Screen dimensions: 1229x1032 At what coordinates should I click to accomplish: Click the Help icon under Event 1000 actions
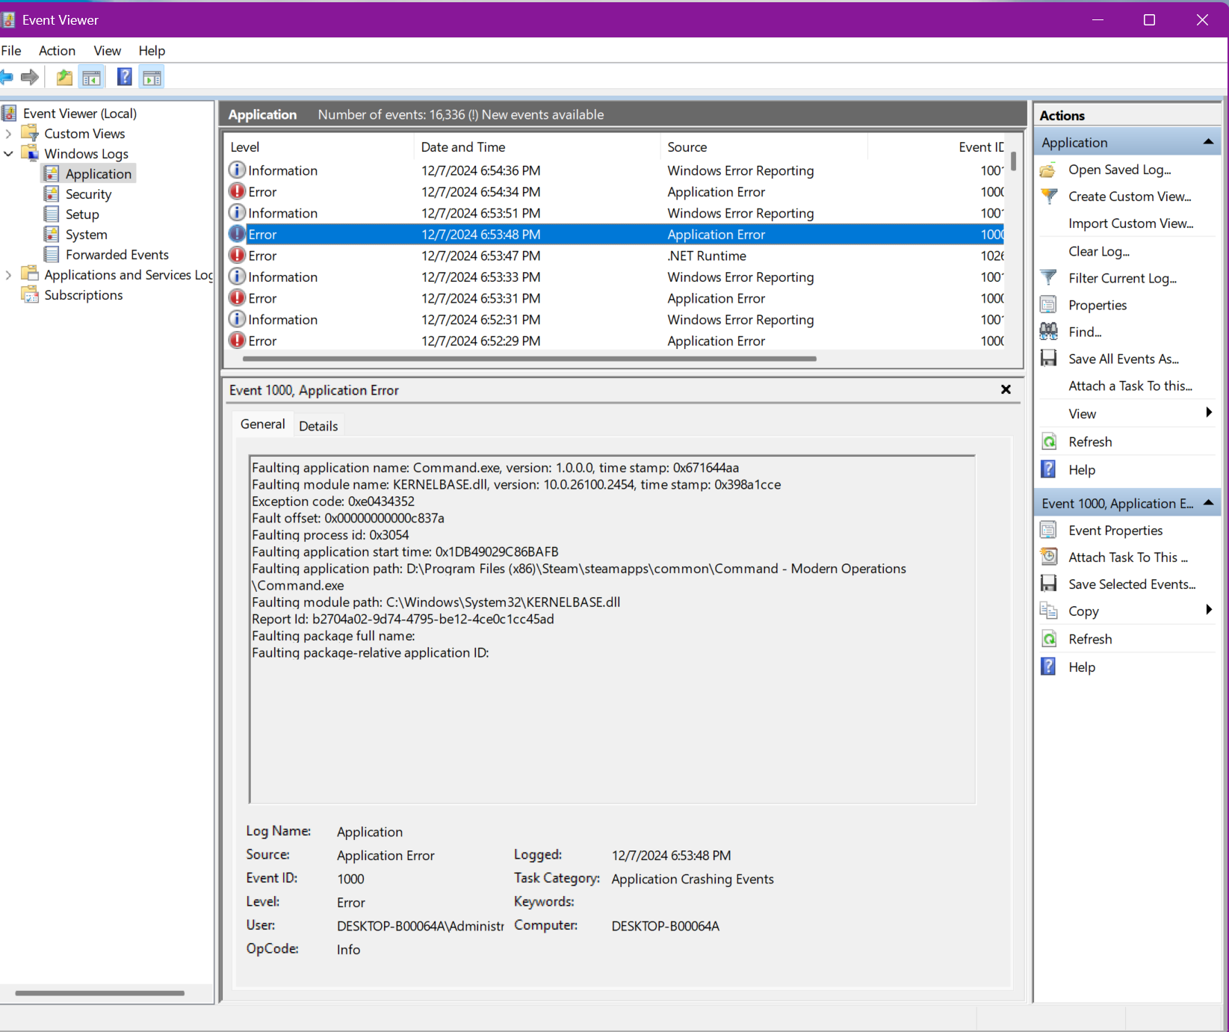1049,667
